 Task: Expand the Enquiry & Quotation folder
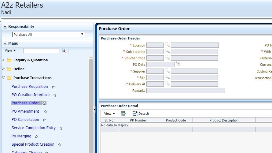click(3, 60)
